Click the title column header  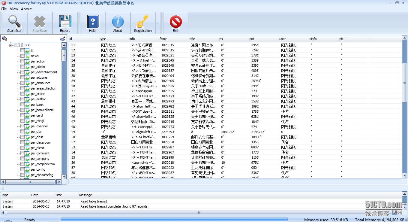204,39
